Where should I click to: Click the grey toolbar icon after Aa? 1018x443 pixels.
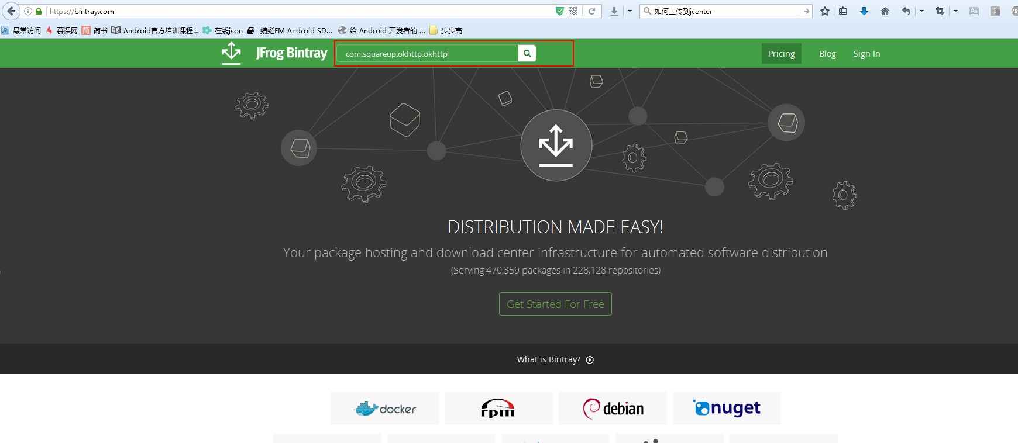pos(995,11)
